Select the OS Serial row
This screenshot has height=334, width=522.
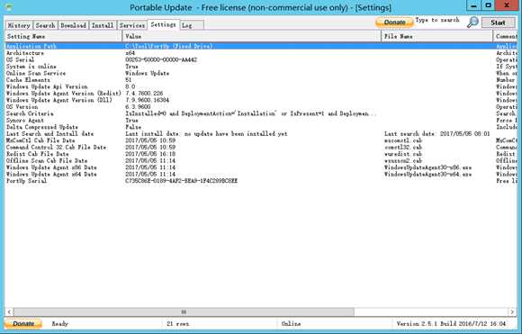(x=261, y=59)
